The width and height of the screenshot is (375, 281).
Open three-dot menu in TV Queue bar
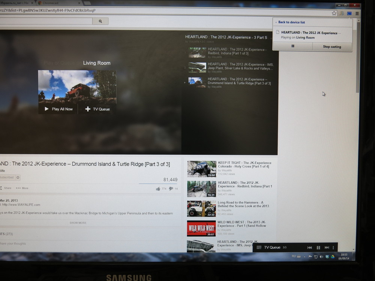pyautogui.click(x=333, y=248)
